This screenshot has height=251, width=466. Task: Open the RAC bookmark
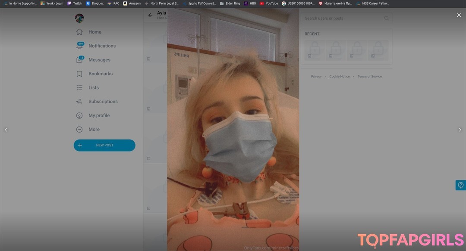[113, 3]
